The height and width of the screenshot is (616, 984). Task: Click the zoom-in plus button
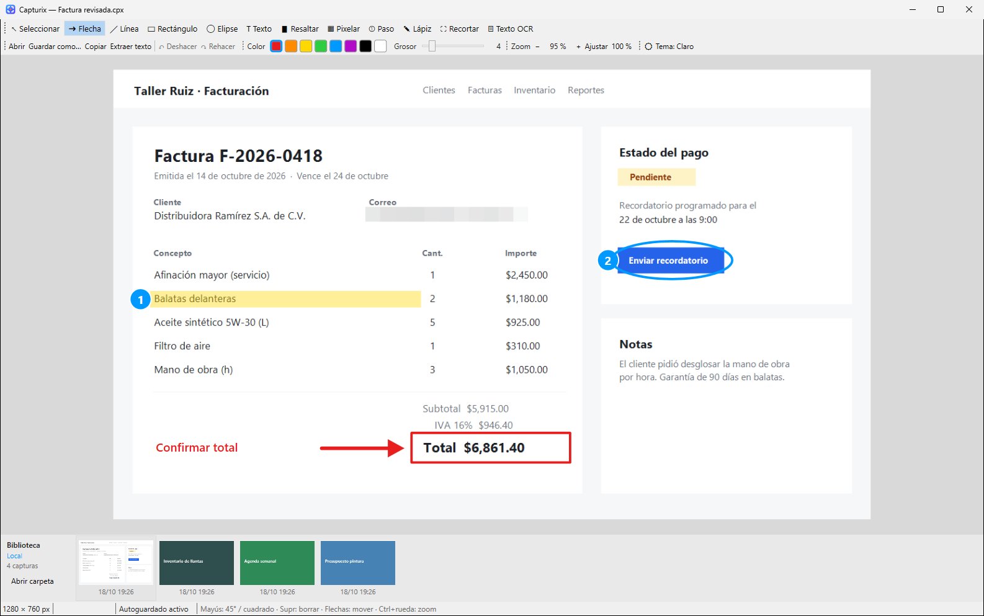tap(578, 47)
